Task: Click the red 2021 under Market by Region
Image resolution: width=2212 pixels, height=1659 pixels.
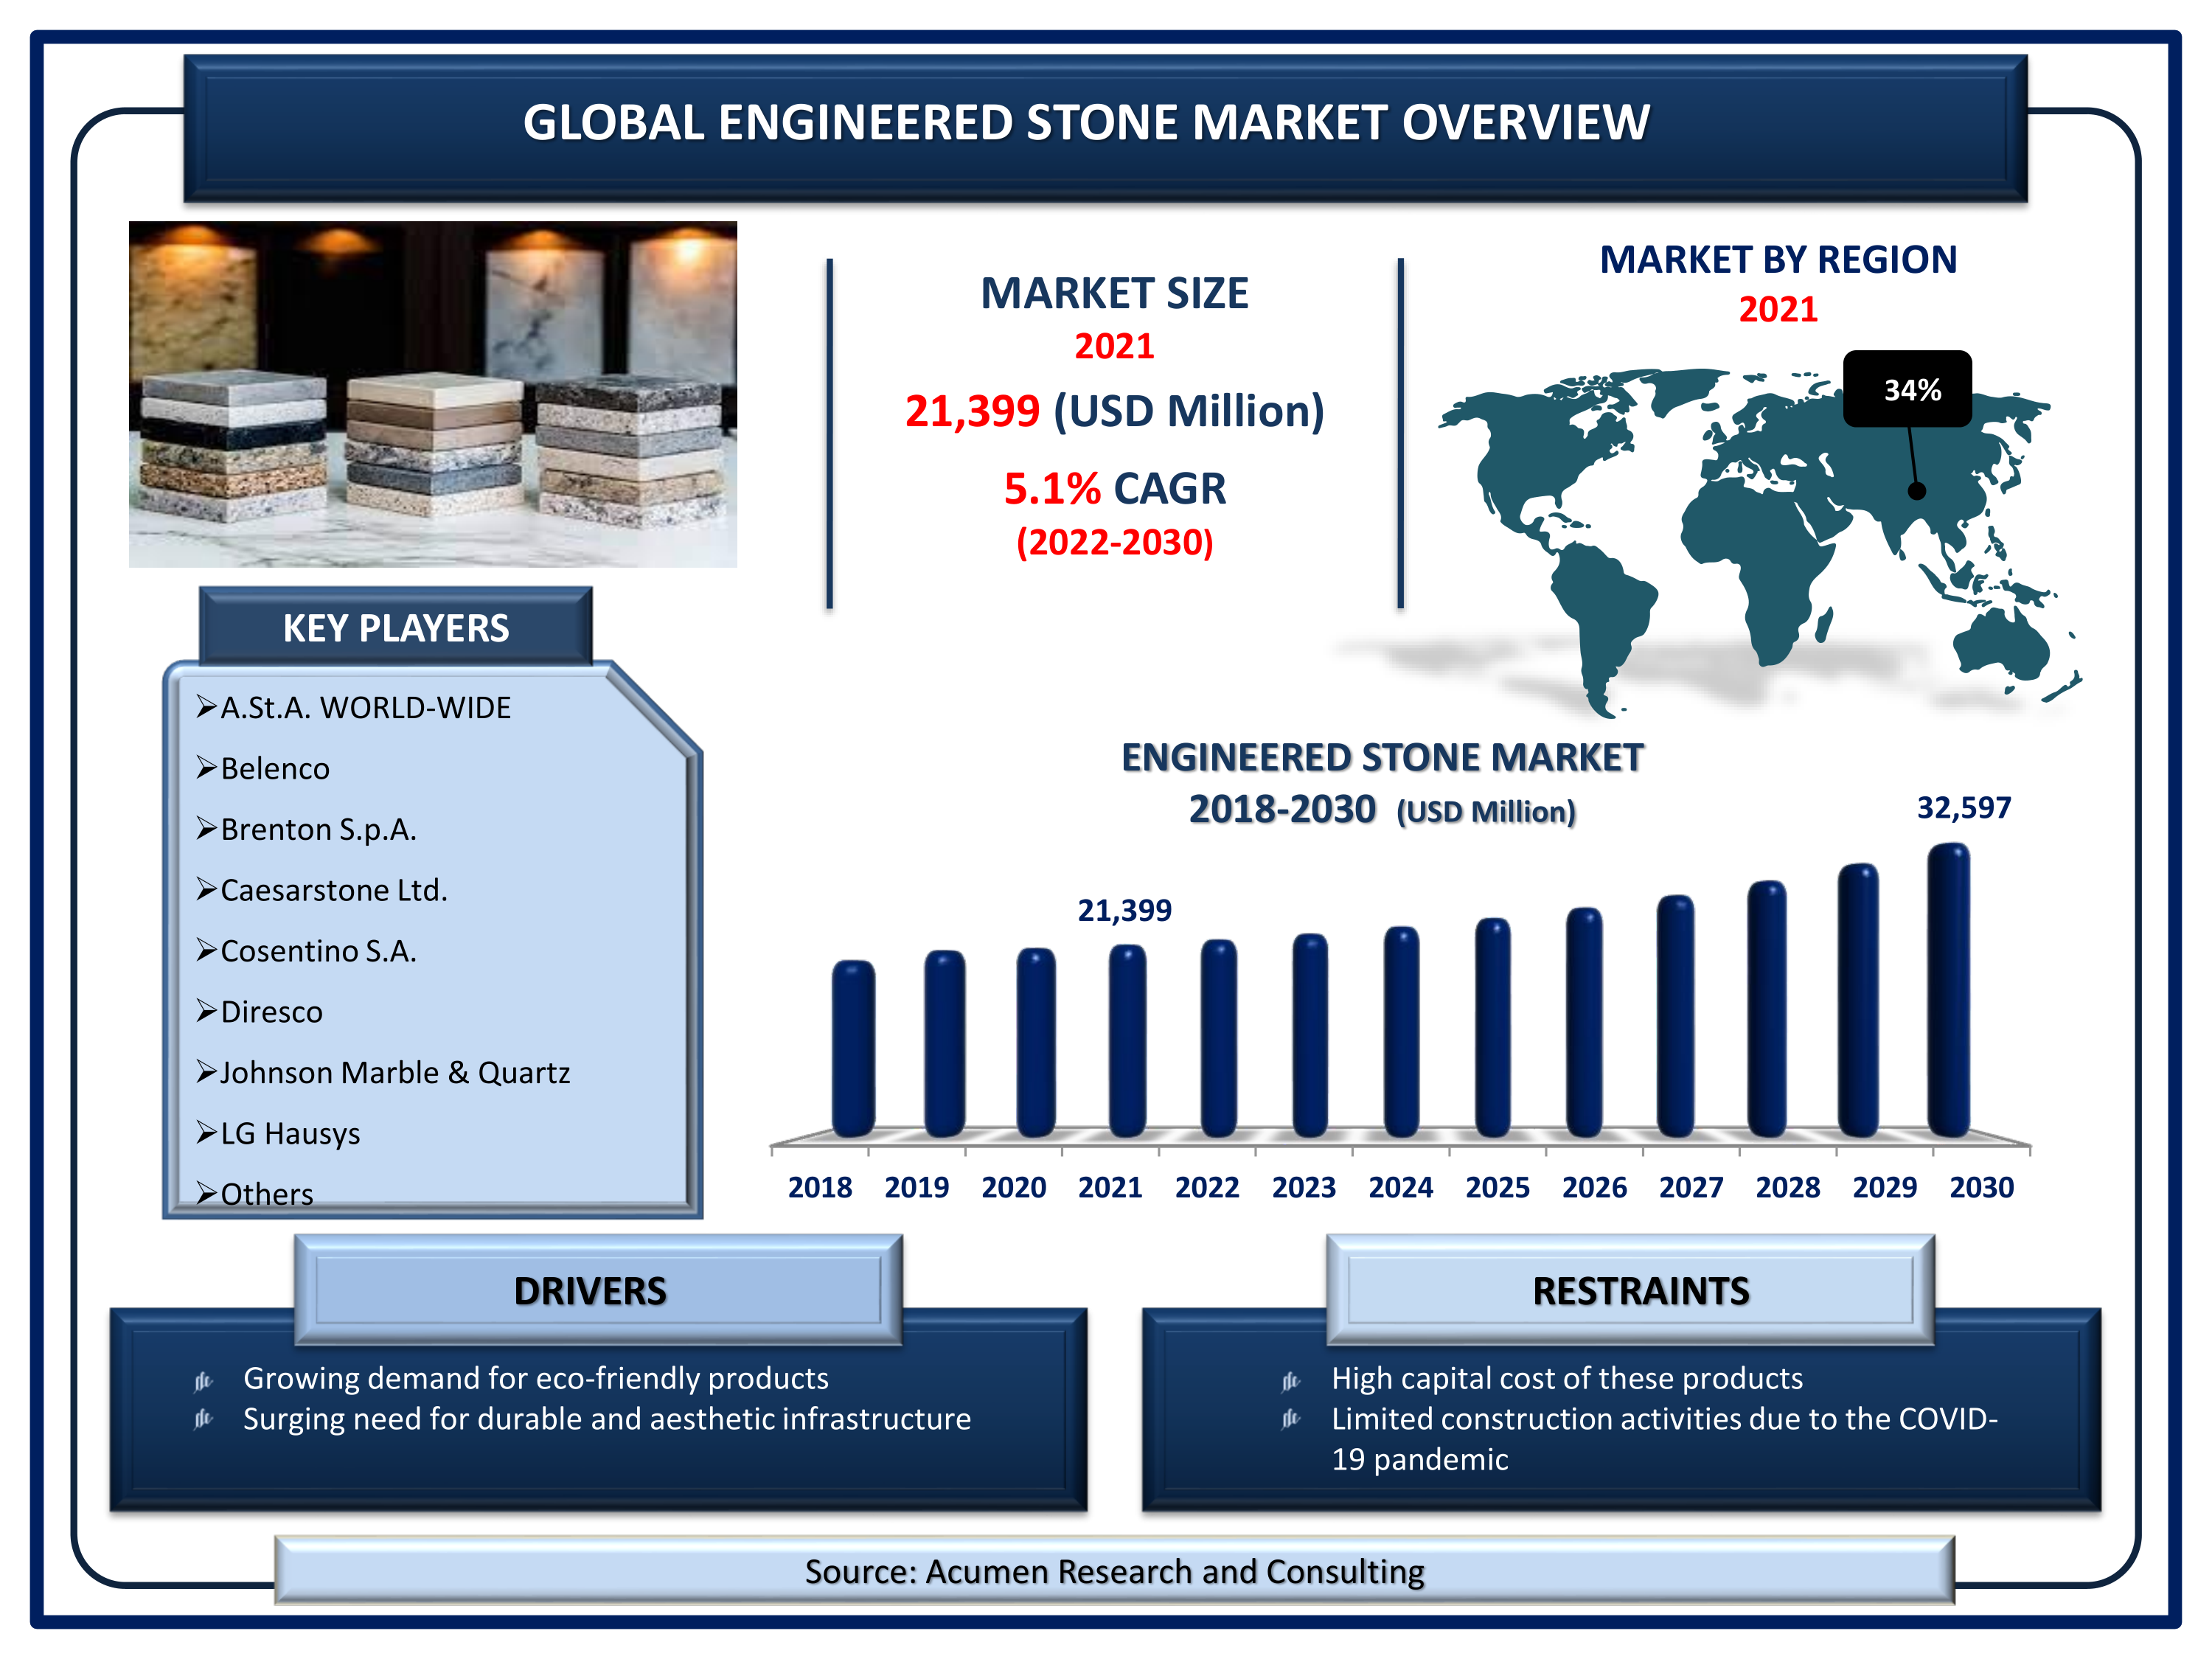Action: coord(1778,309)
